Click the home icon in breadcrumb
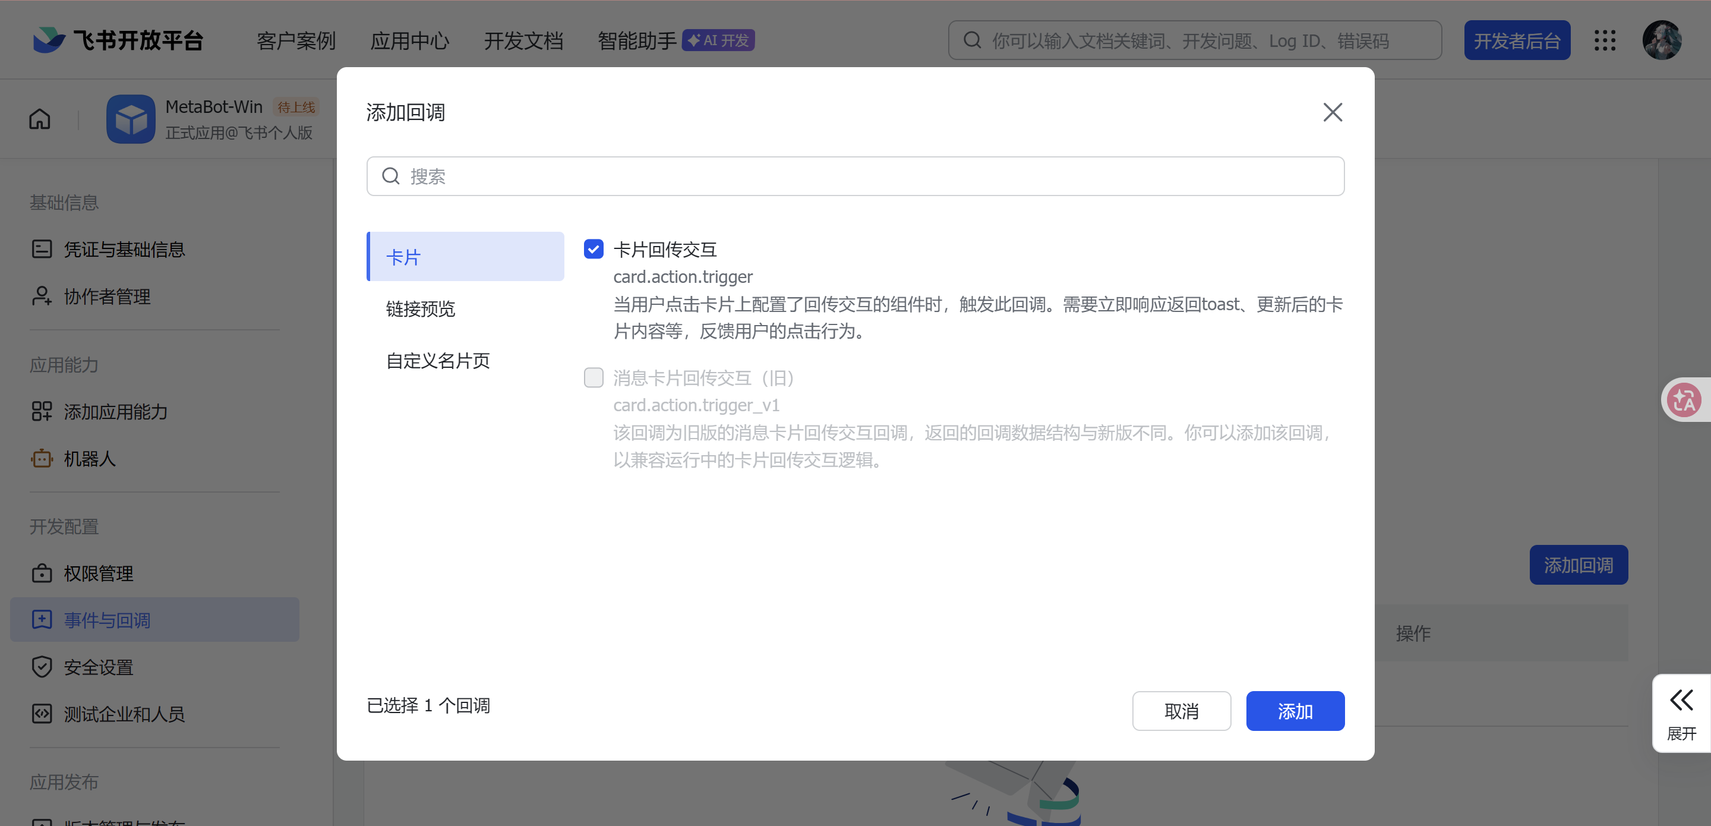 coord(39,119)
